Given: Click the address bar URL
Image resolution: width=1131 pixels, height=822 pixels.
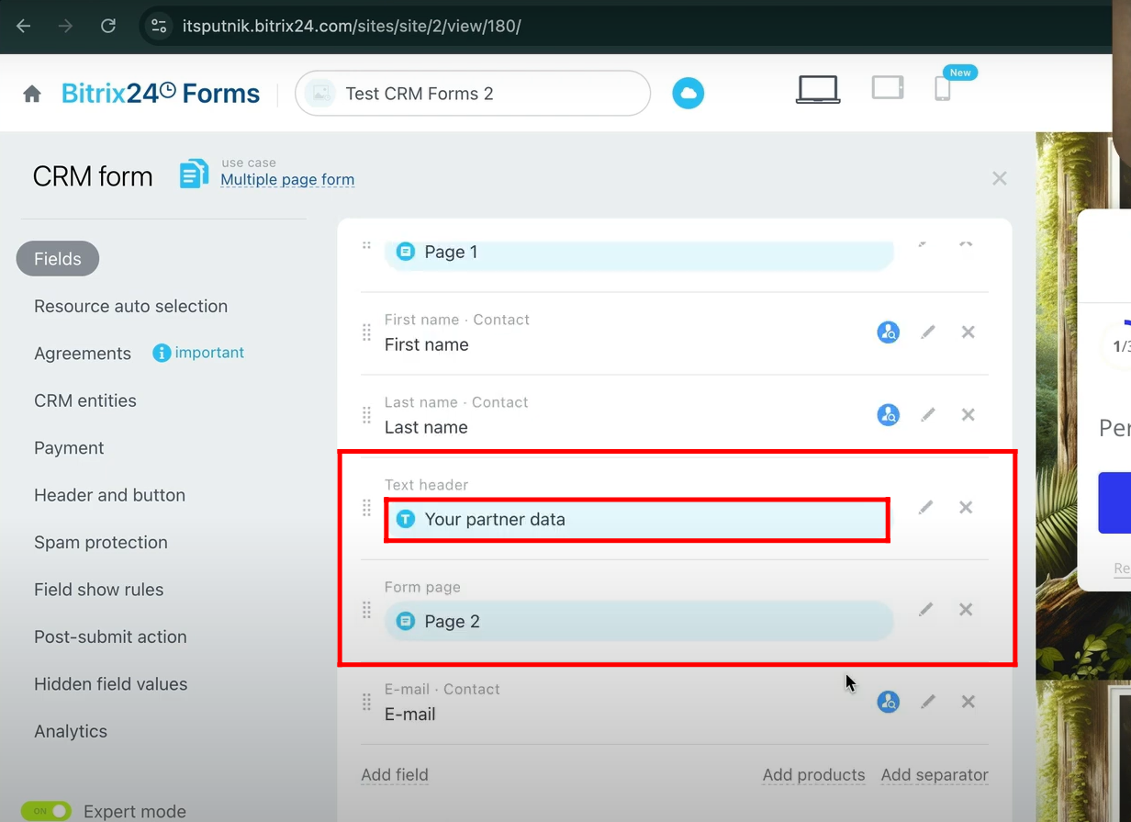Looking at the screenshot, I should [352, 26].
